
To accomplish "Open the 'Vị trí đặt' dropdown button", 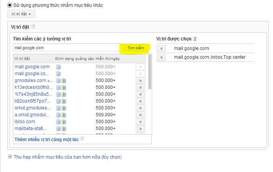I will (x=21, y=14).
